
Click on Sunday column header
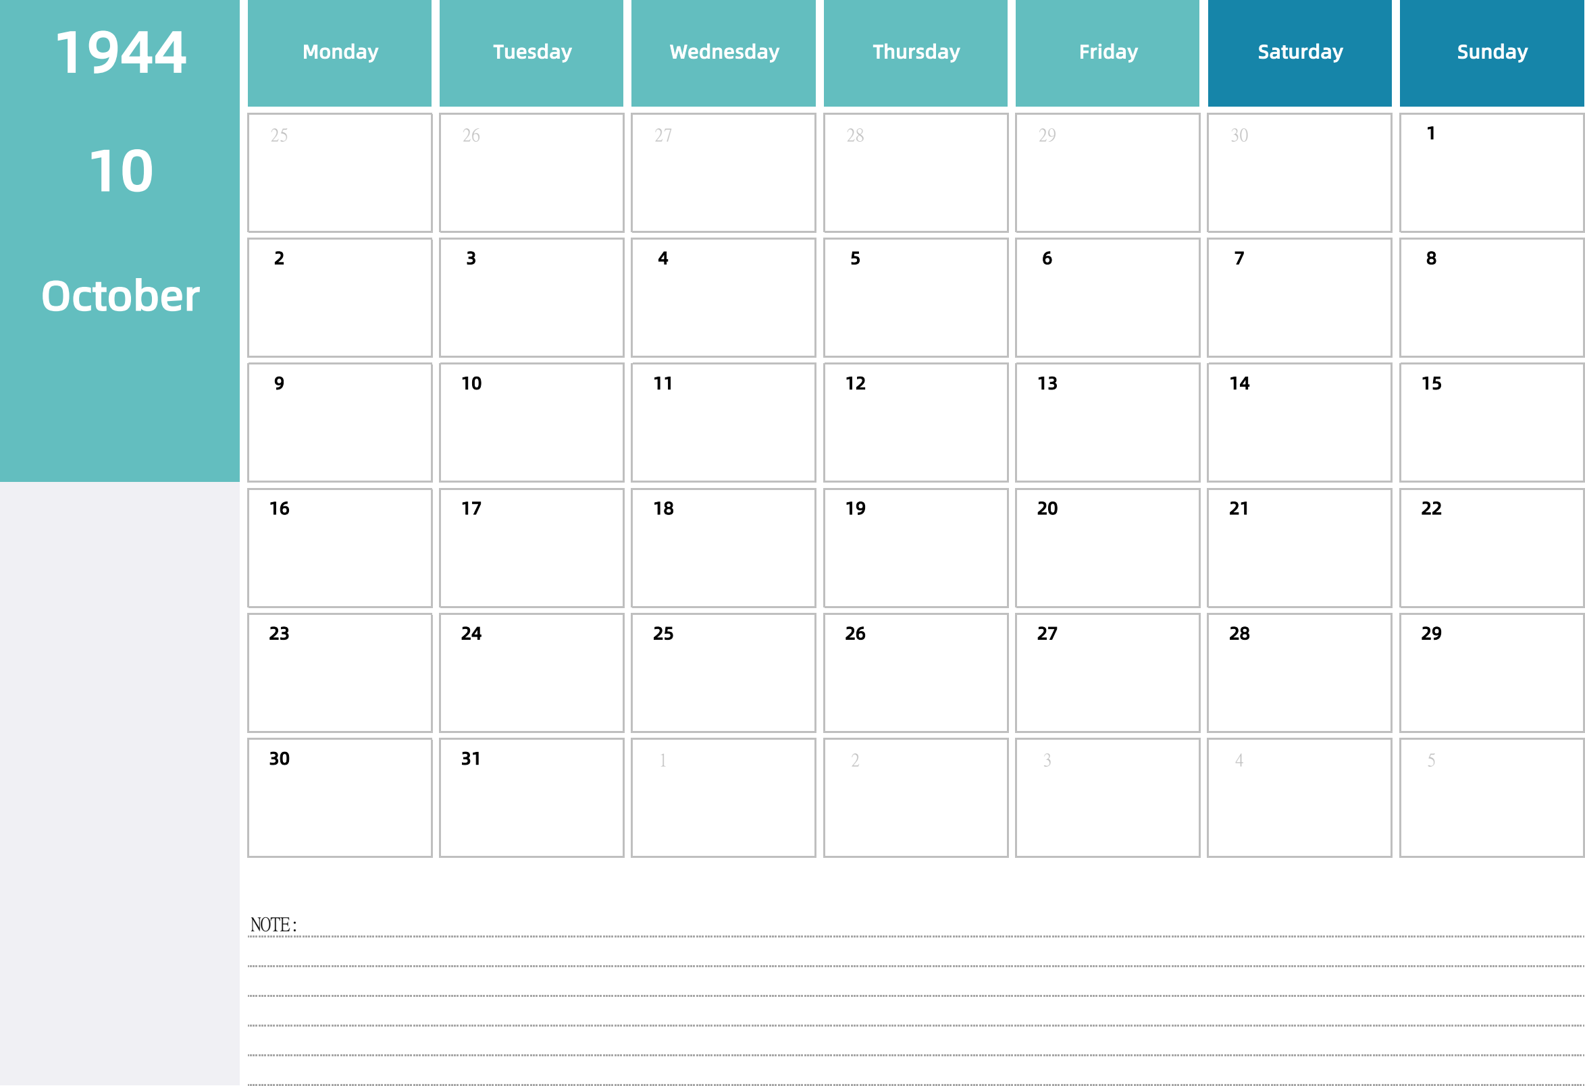(x=1490, y=53)
